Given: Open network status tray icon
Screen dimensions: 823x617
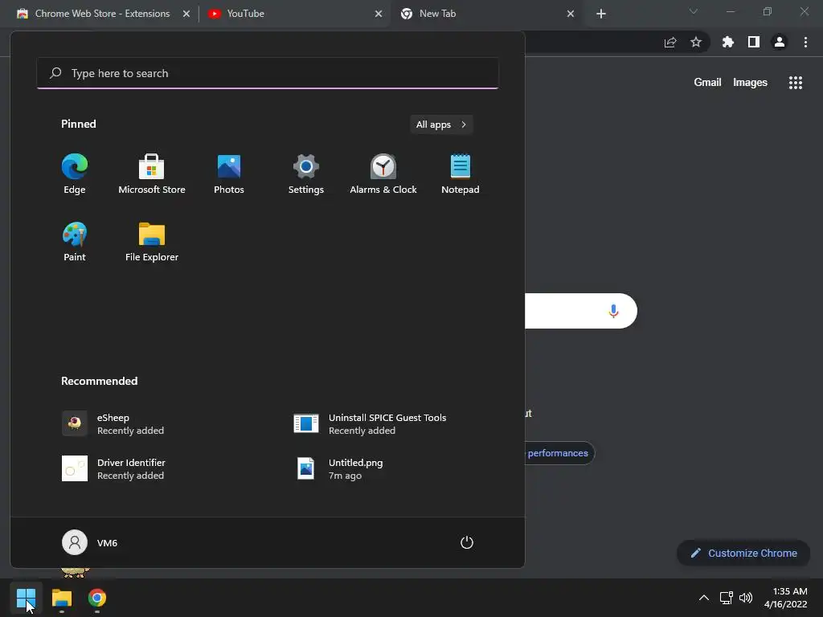Looking at the screenshot, I should (x=726, y=598).
